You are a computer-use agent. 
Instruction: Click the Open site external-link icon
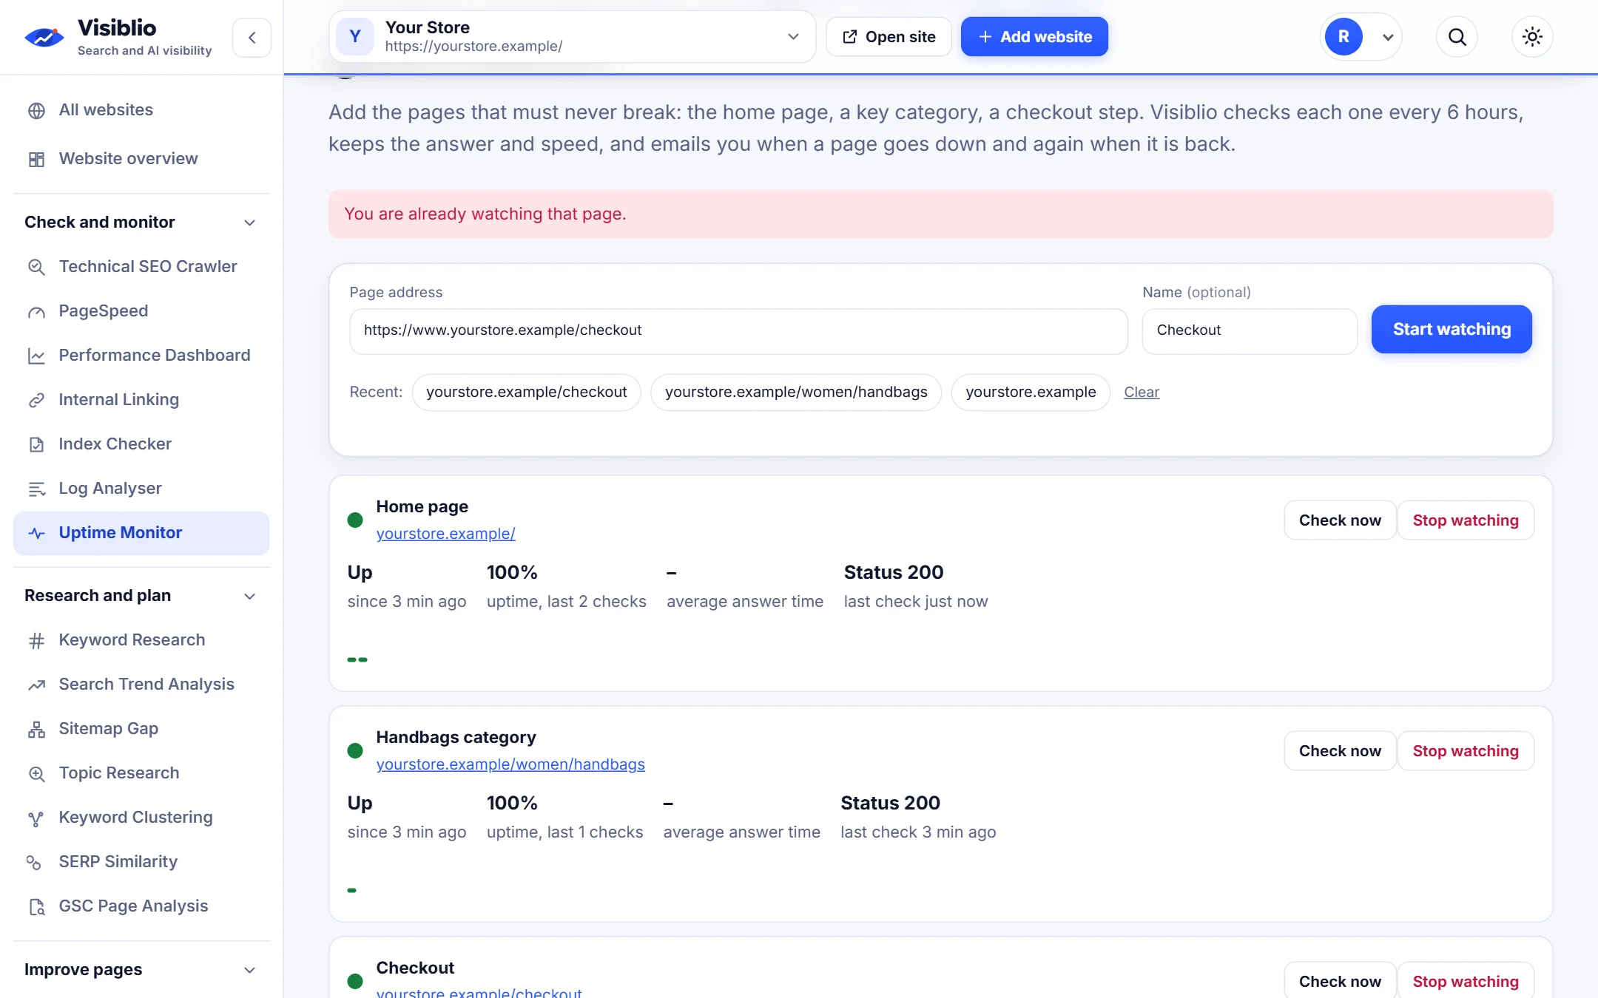pos(850,36)
